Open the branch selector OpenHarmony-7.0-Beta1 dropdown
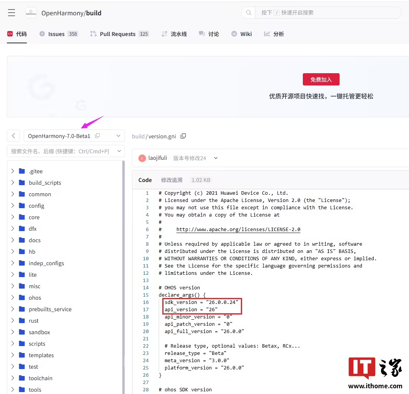 click(x=74, y=136)
